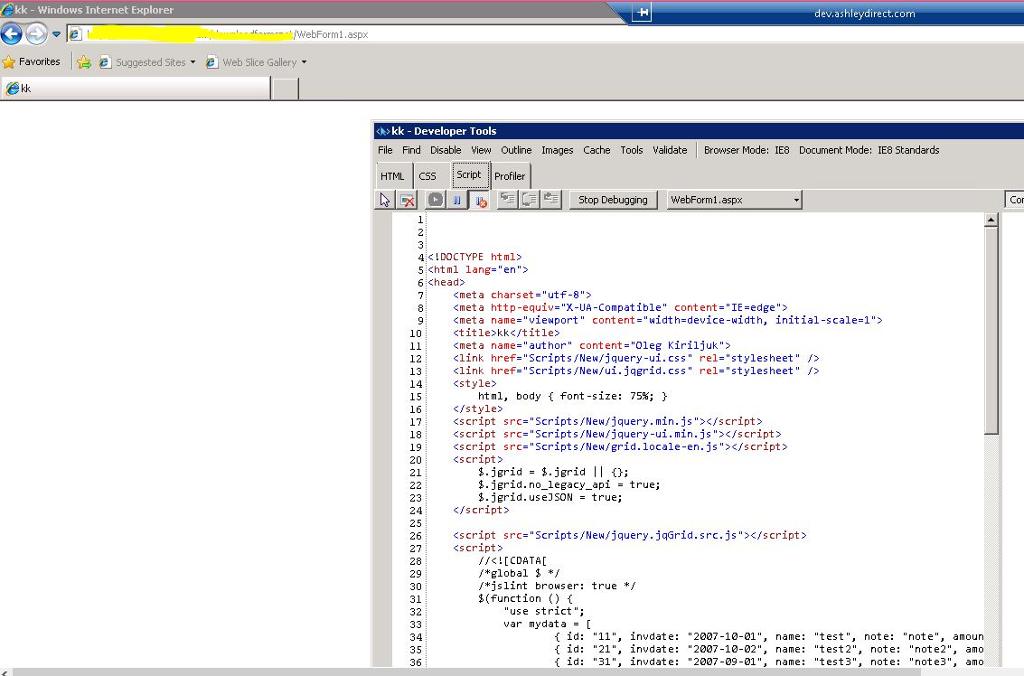Change Browser Mode: IE8 setting
This screenshot has height=676, width=1024.
click(x=747, y=150)
